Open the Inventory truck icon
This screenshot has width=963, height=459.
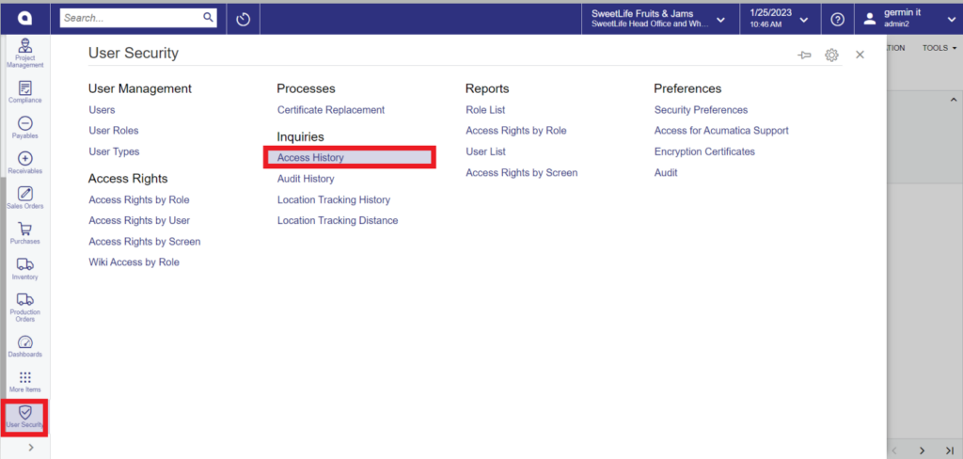click(25, 268)
